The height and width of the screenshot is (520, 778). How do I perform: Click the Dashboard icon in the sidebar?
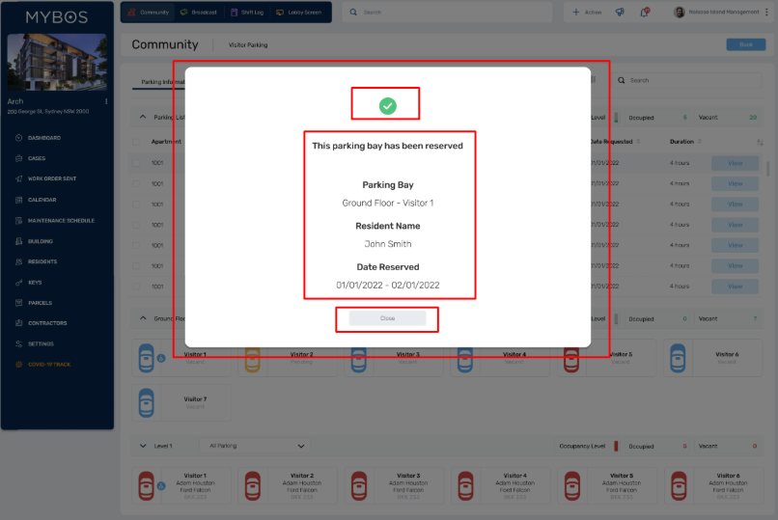tap(19, 138)
